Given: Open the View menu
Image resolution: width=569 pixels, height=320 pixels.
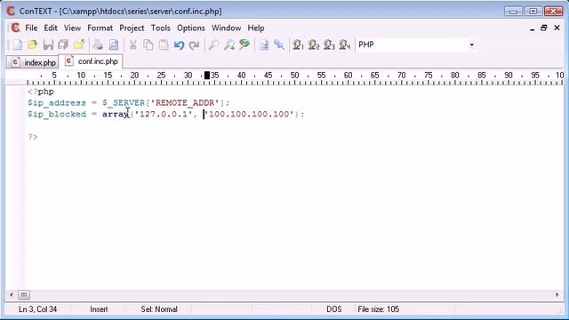Looking at the screenshot, I should (x=72, y=28).
